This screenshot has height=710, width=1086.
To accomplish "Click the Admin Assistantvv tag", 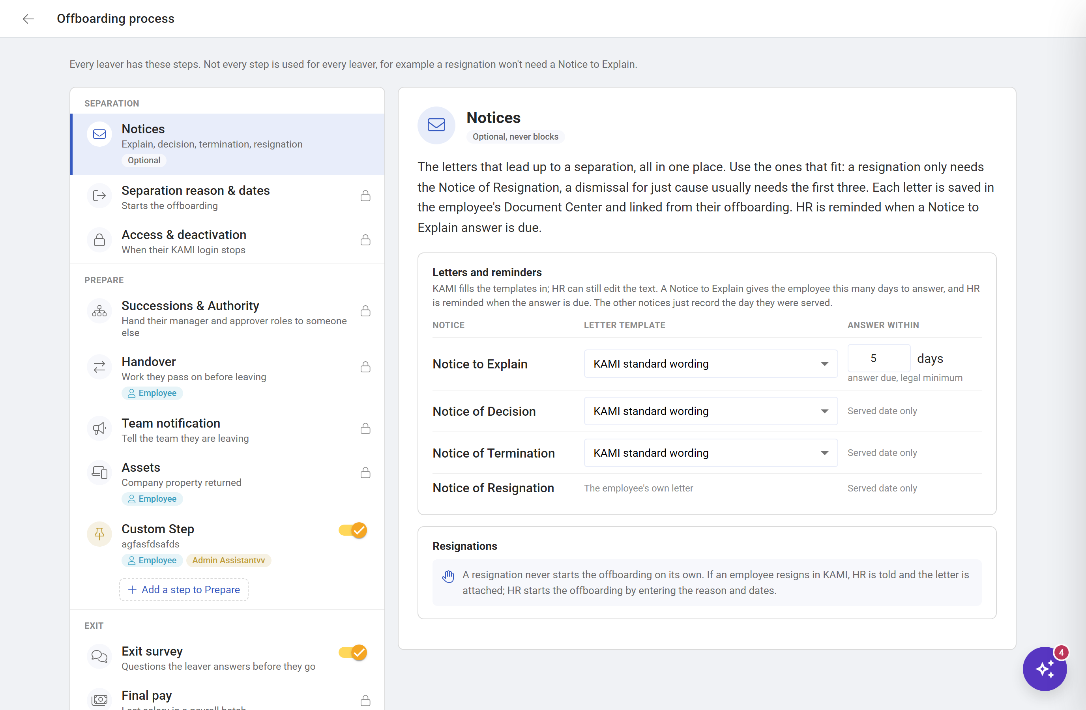I will (228, 561).
